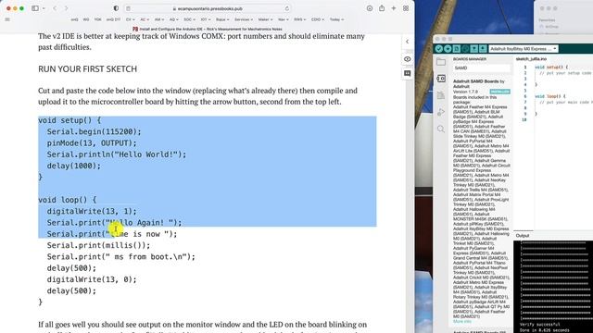Open the IOT bookmarks folder dropdown

[x=206, y=19]
